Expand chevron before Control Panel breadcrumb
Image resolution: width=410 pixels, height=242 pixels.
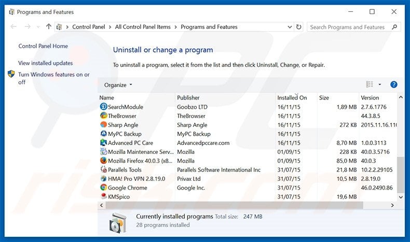coord(67,27)
